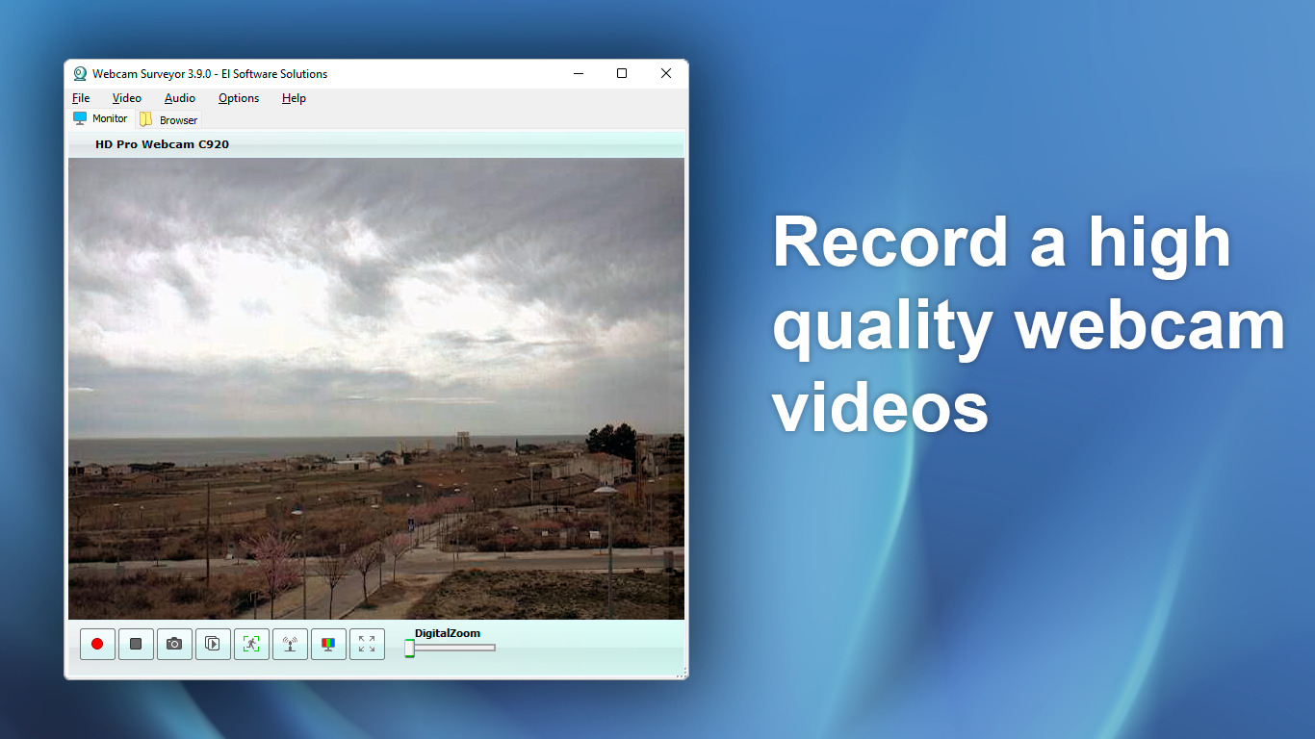Image resolution: width=1315 pixels, height=739 pixels.
Task: Open captured files with the play icon
Action: click(213, 644)
